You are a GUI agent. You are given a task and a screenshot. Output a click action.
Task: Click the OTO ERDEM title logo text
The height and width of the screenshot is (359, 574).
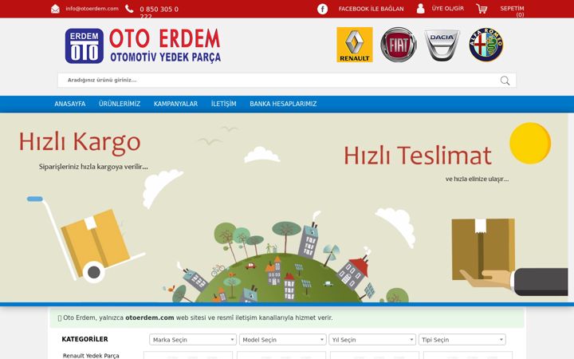coord(165,39)
